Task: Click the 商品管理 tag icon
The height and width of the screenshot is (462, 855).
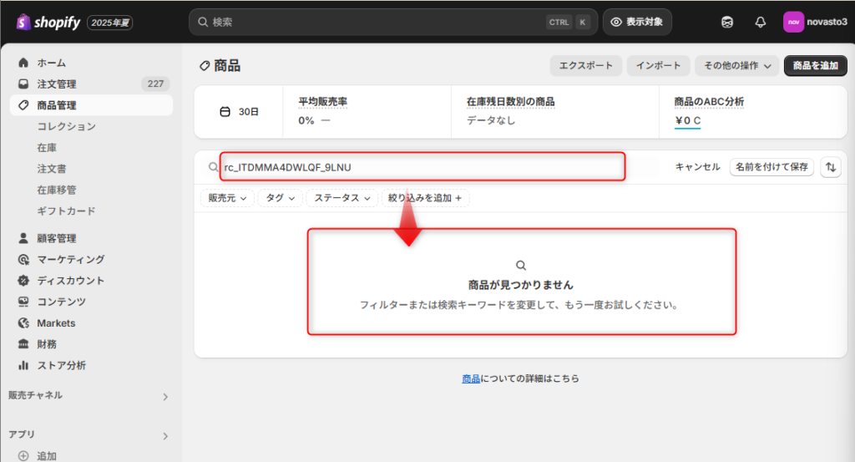Action: [x=23, y=104]
